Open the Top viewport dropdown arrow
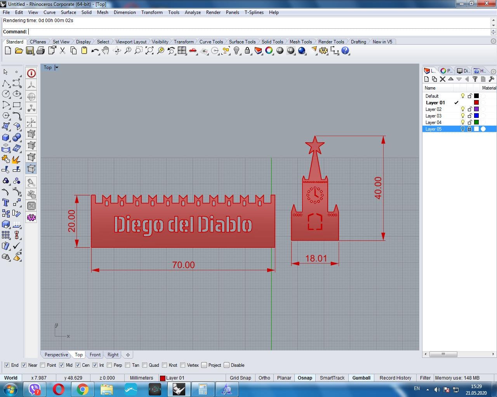Screen dimensions: 497x397 click(x=57, y=67)
